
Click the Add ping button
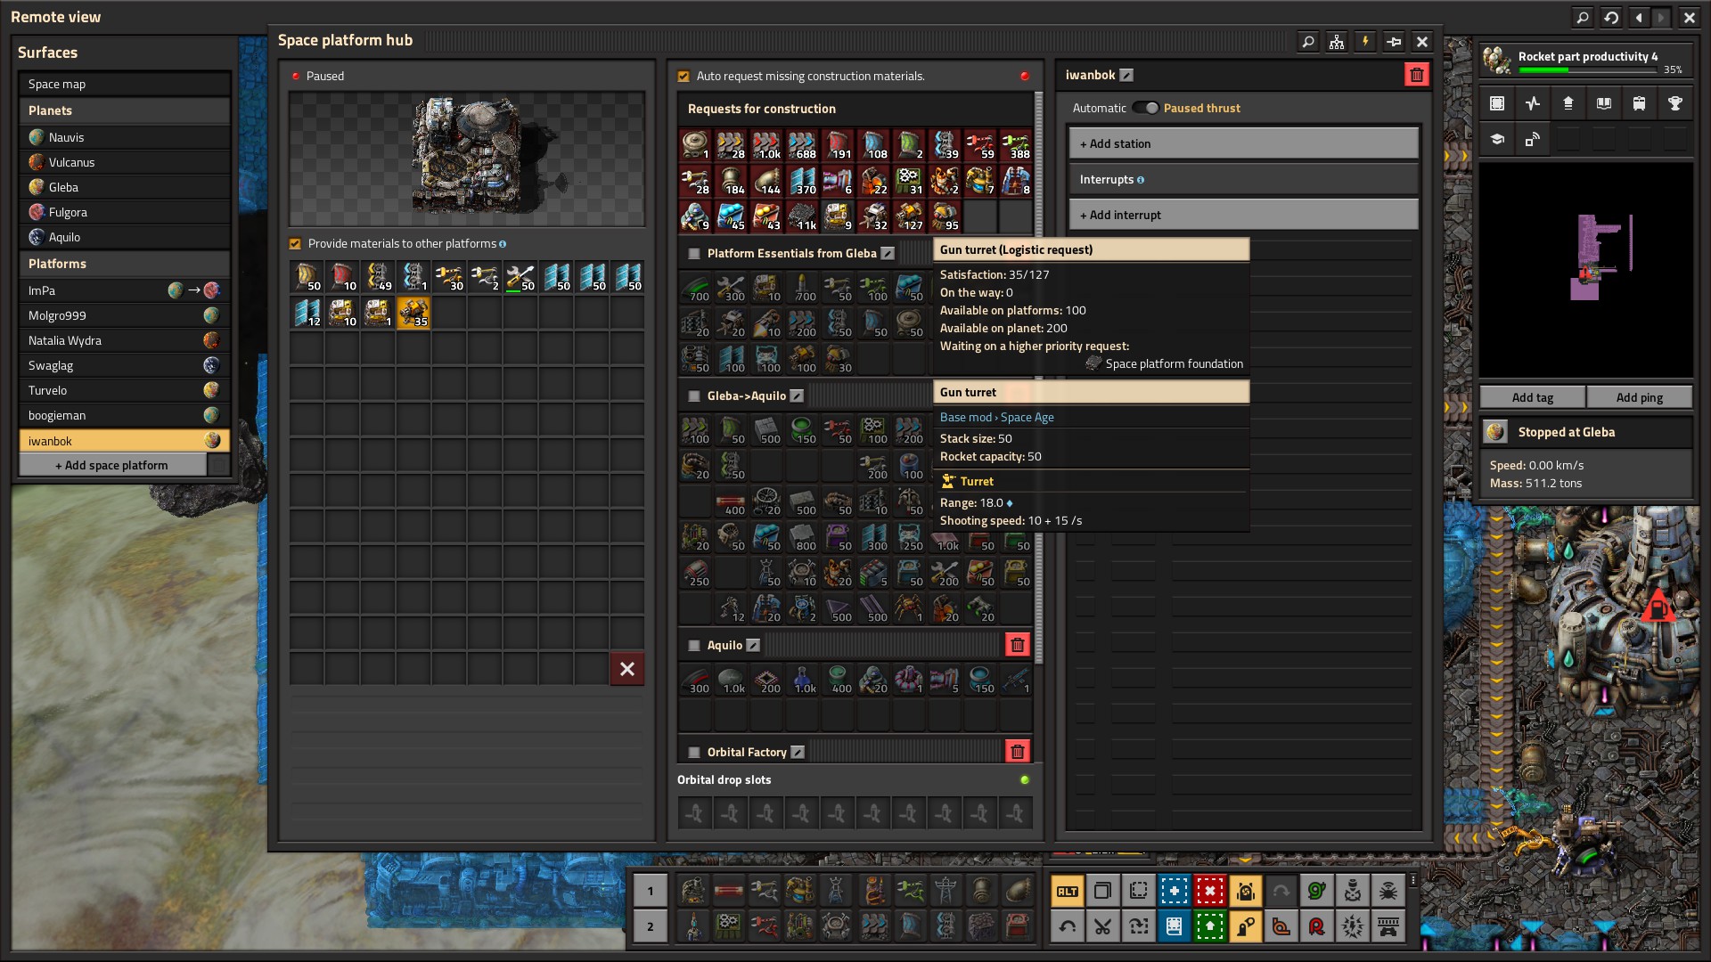coord(1640,397)
